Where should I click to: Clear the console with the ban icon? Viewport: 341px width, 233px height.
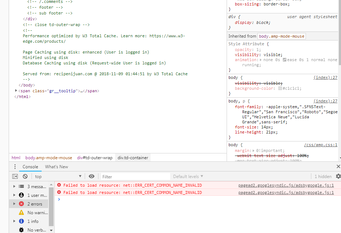pyautogui.click(x=25, y=177)
